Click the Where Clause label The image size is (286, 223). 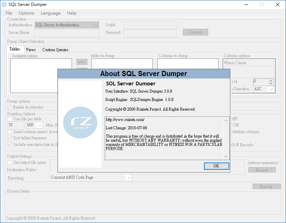pyautogui.click(x=235, y=63)
